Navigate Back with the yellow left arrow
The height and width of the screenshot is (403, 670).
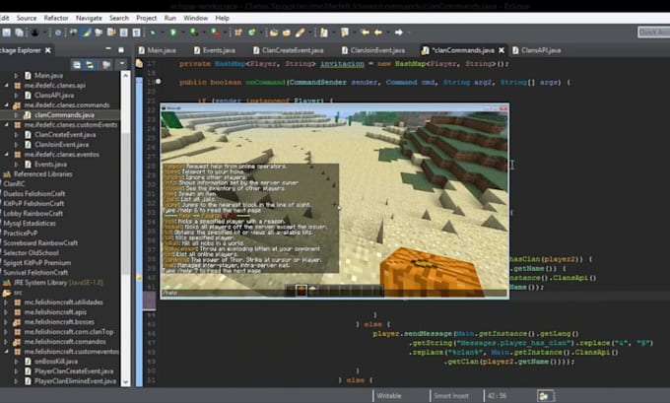pos(378,33)
